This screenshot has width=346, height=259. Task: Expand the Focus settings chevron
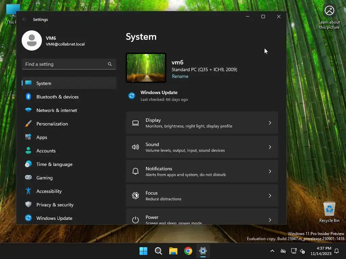pos(270,195)
